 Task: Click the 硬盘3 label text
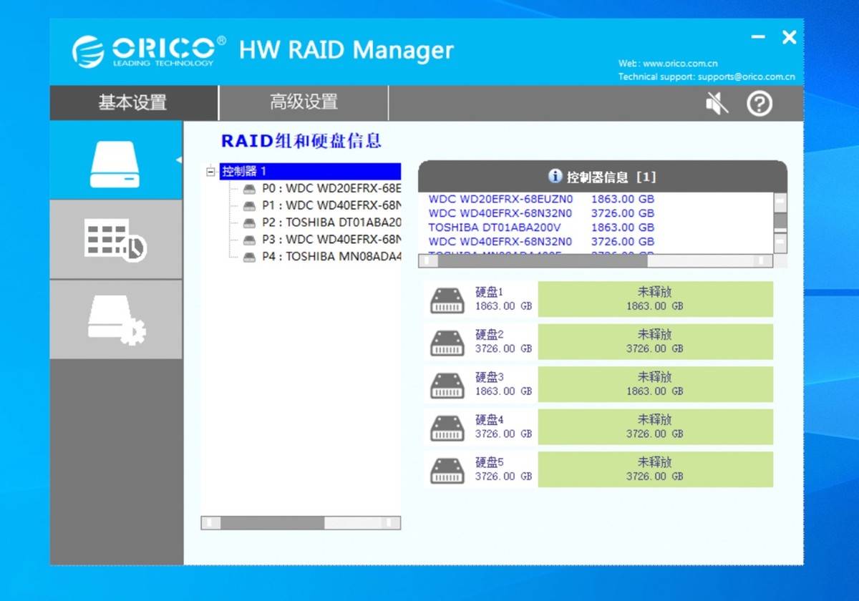[x=490, y=377]
